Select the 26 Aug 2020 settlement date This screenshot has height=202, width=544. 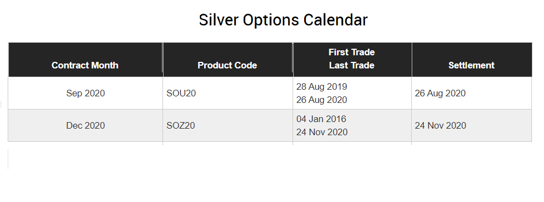(440, 94)
